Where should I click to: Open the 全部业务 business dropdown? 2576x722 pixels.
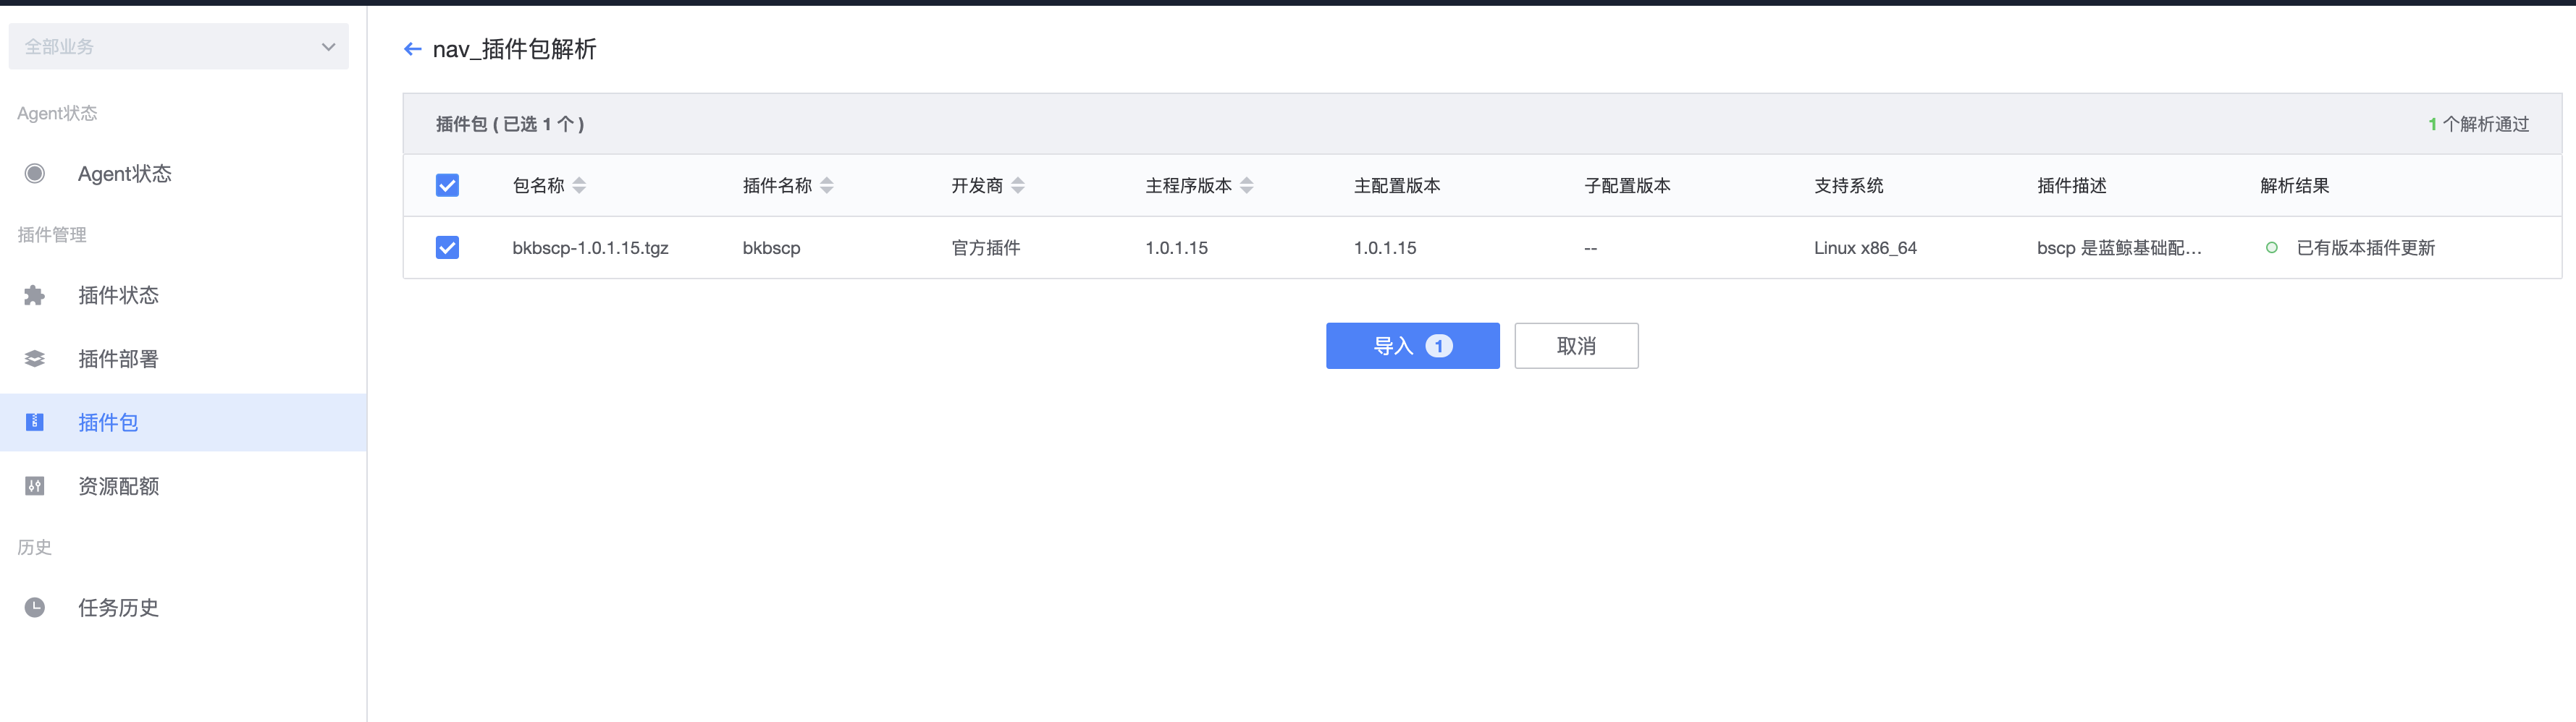click(179, 47)
